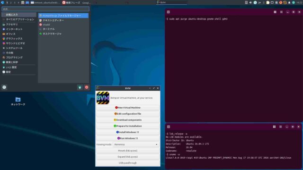
Task: Click the round user icon at menu bottom
Action: point(4,87)
